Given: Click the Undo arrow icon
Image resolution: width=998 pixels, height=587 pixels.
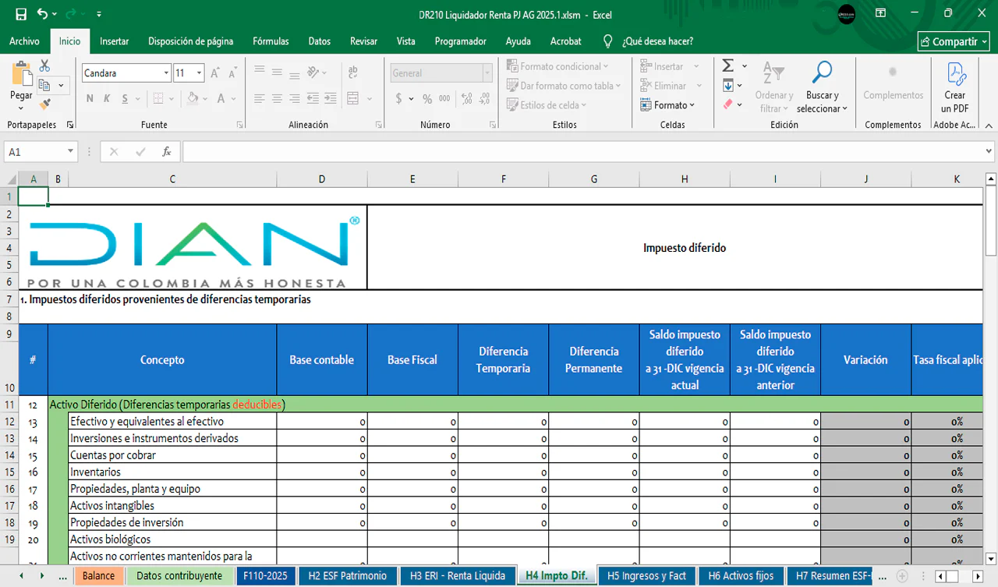Looking at the screenshot, I should tap(42, 15).
